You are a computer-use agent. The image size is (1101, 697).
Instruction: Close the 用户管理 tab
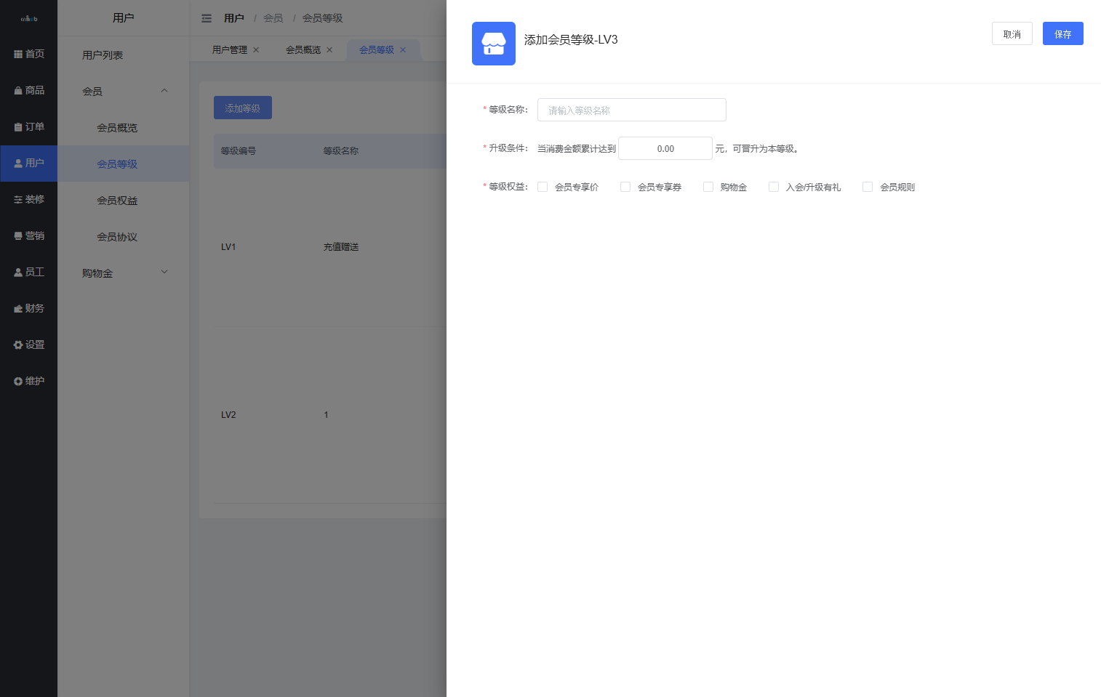pos(256,50)
